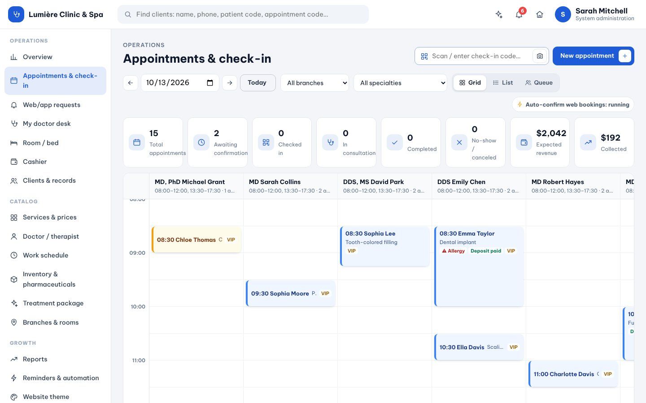Click MD Robert Hayes column header
This screenshot has width=646, height=403.
click(573, 186)
